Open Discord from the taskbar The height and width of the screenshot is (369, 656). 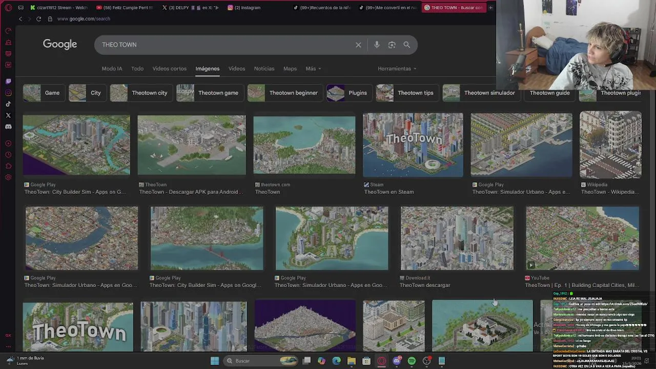coord(397,361)
